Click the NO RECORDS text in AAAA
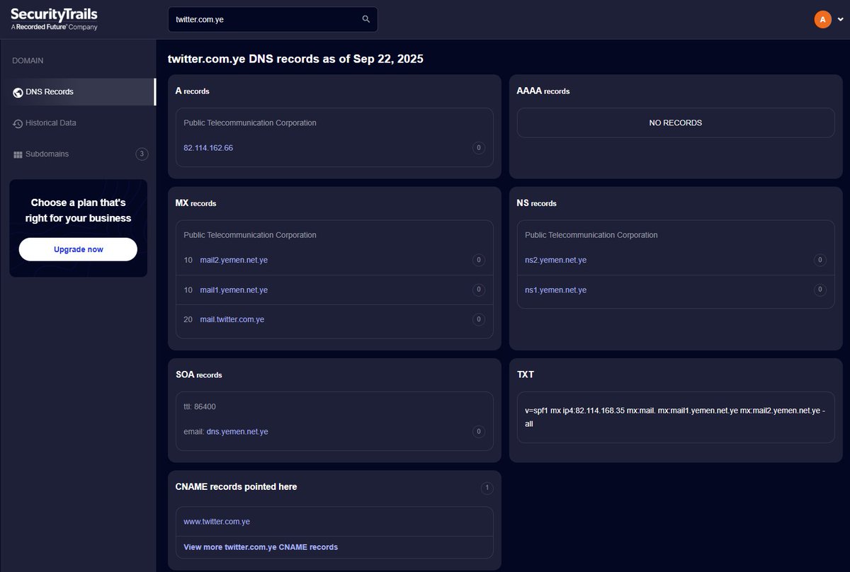The width and height of the screenshot is (850, 572). pyautogui.click(x=676, y=122)
